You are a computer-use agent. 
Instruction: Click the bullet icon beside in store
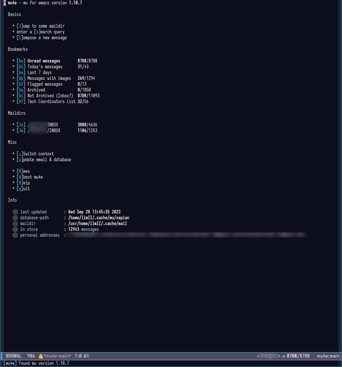click(15, 229)
